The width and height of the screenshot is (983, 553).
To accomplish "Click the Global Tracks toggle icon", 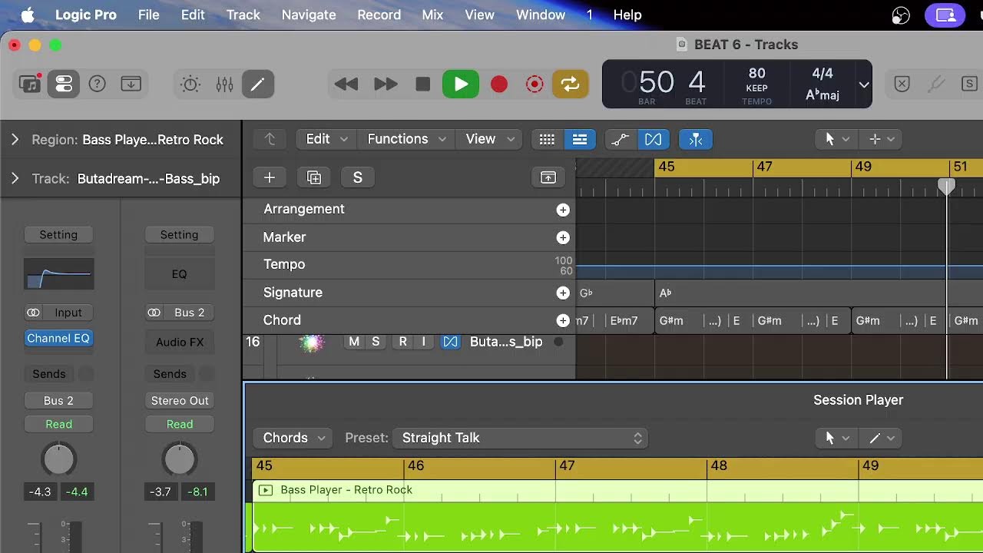I will [x=548, y=177].
